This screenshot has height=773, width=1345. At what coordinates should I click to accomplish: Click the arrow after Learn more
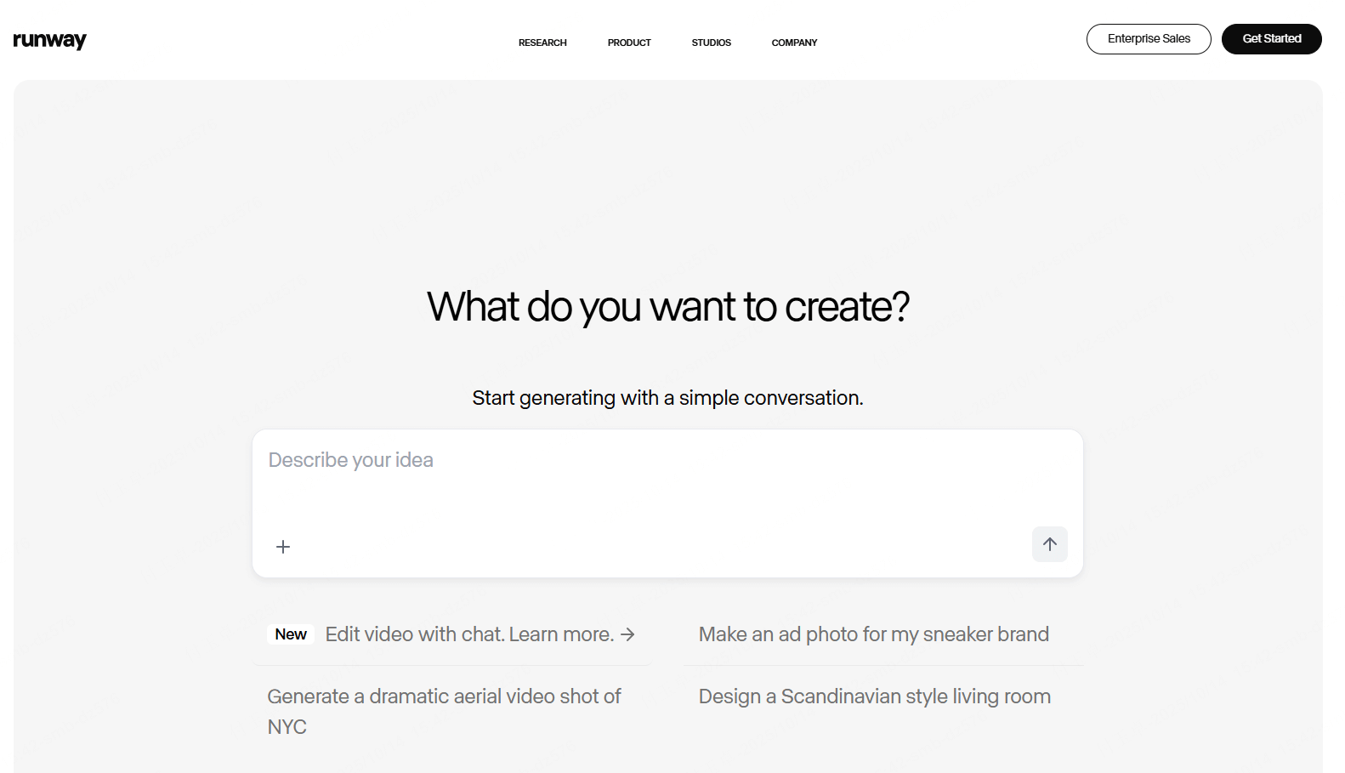click(x=627, y=634)
